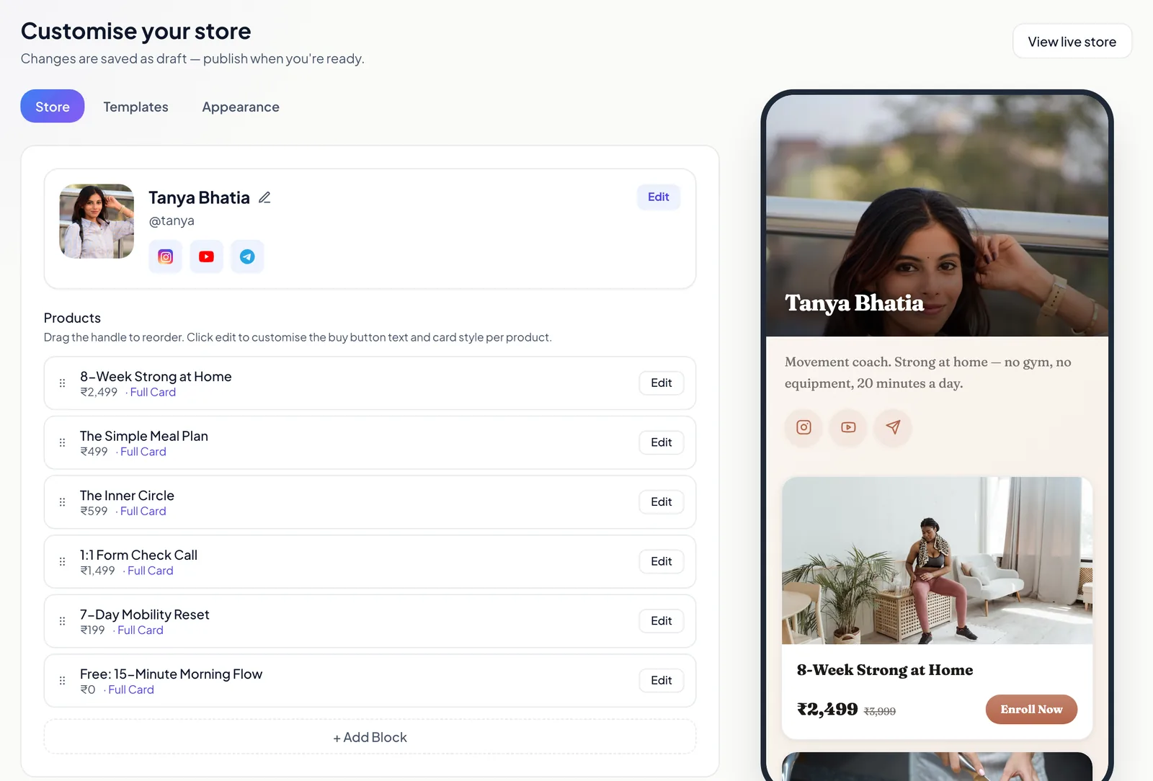
Task: Click the struck-through ₹3,999 price in preview
Action: point(880,711)
